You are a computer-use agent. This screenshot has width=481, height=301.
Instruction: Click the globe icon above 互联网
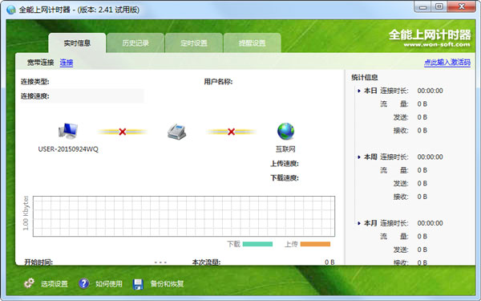[x=285, y=131]
